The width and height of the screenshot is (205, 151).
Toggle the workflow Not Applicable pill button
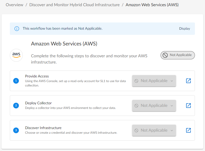click(178, 55)
